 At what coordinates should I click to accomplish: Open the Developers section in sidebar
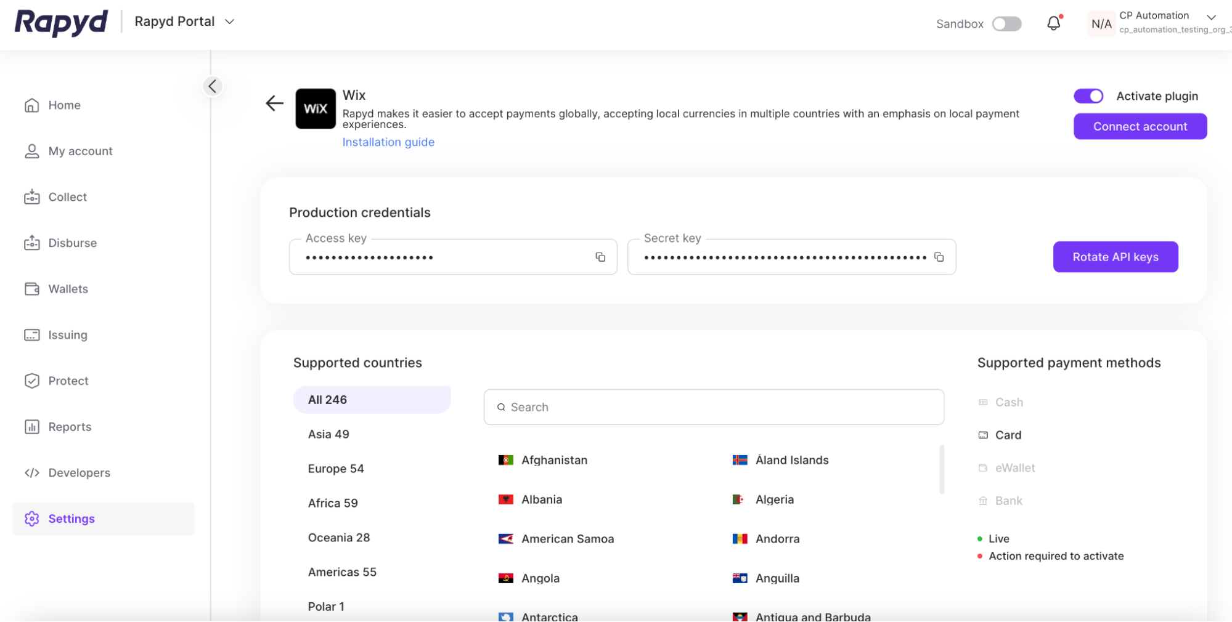click(79, 473)
